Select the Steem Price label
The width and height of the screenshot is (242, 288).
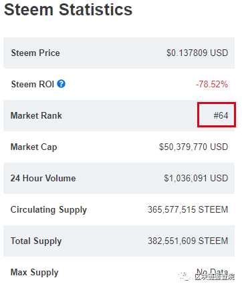click(35, 53)
